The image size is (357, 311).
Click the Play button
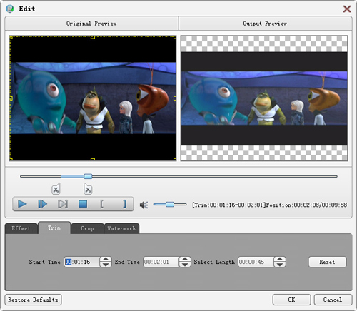tap(22, 204)
